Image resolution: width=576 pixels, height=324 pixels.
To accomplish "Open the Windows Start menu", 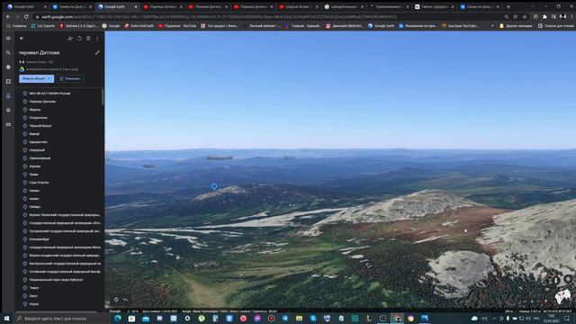I will point(6,319).
